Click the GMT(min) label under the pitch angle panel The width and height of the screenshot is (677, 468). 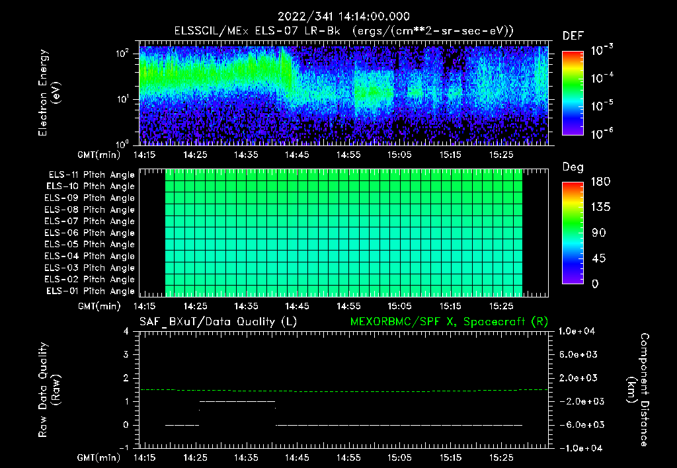tap(99, 307)
